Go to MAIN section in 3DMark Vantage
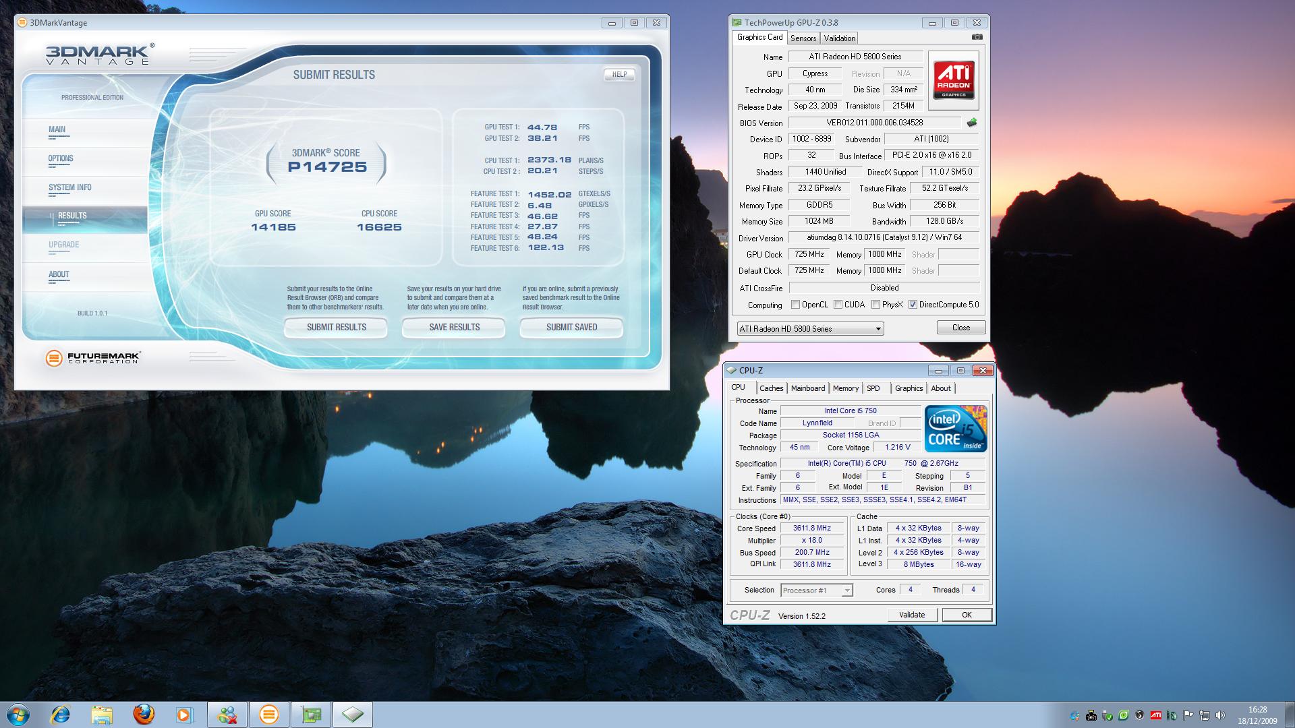Image resolution: width=1295 pixels, height=728 pixels. tap(85, 133)
